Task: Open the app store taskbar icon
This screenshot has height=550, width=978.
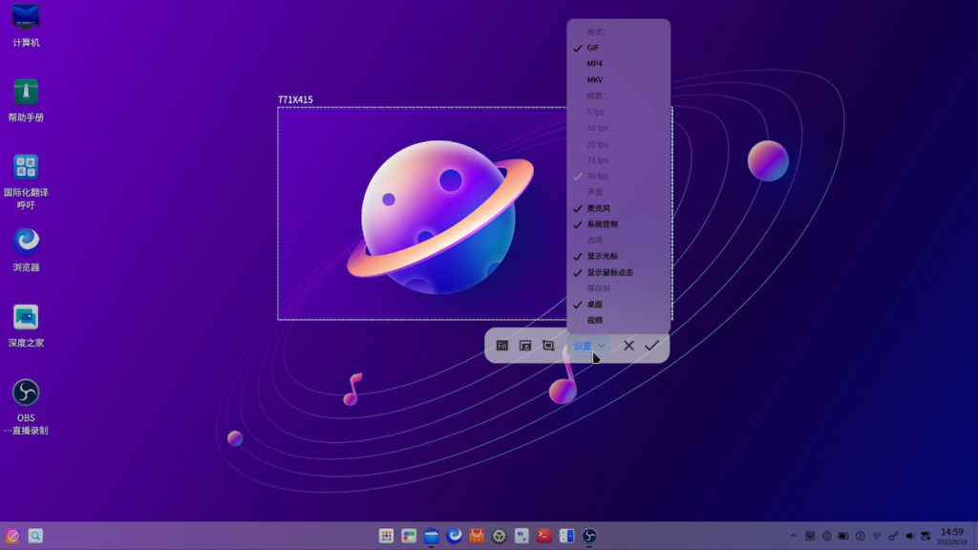Action: (x=477, y=536)
